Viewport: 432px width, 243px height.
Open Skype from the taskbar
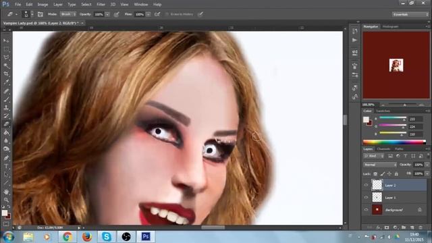click(x=107, y=237)
